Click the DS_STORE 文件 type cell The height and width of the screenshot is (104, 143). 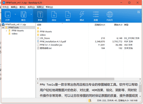[132, 38]
